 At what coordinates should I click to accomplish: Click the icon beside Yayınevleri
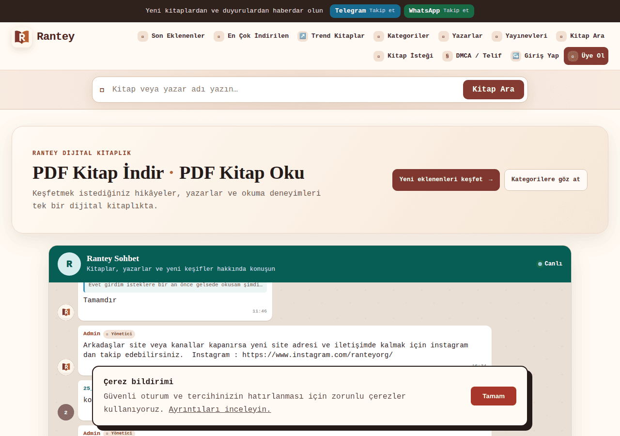[497, 36]
